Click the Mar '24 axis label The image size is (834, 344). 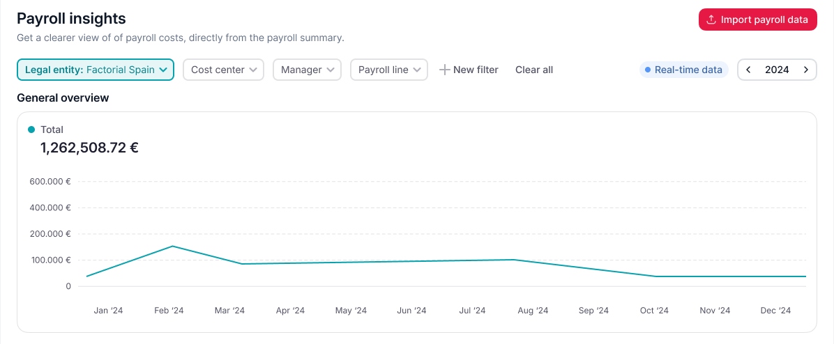pyautogui.click(x=230, y=311)
